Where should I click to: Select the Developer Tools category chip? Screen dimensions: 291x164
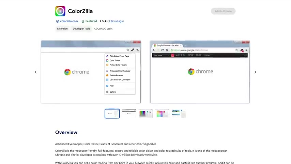coord(81,29)
